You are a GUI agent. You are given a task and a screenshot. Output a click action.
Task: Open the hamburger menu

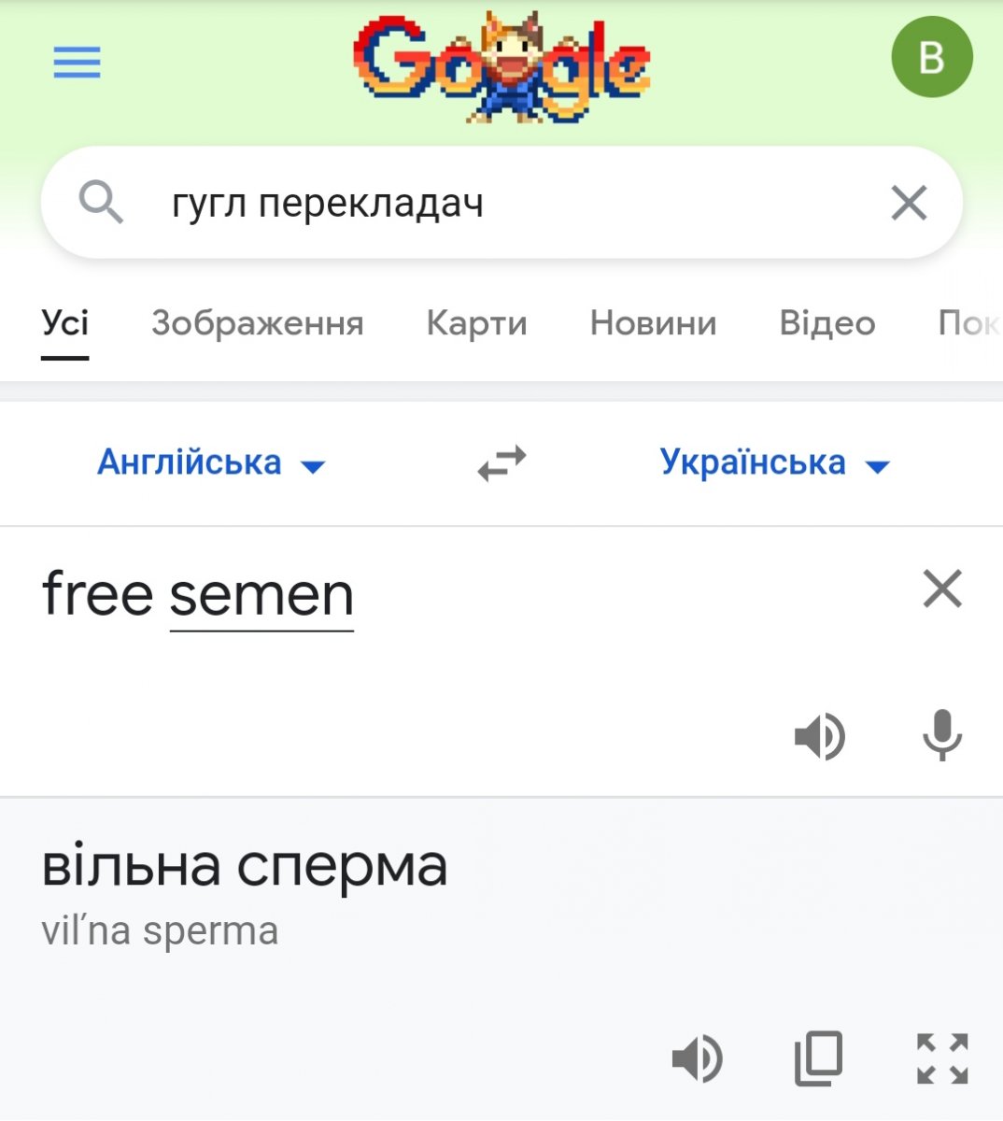click(x=77, y=64)
